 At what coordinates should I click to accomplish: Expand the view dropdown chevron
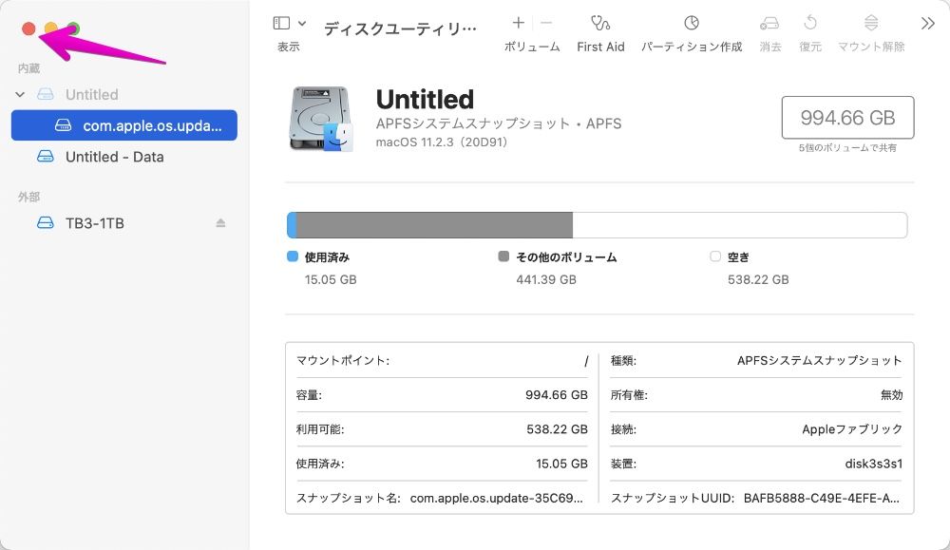click(302, 24)
